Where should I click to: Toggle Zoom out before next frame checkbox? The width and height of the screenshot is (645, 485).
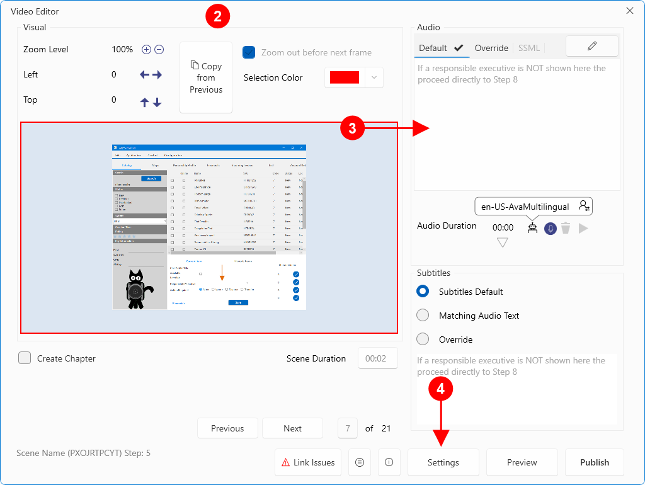tap(249, 52)
